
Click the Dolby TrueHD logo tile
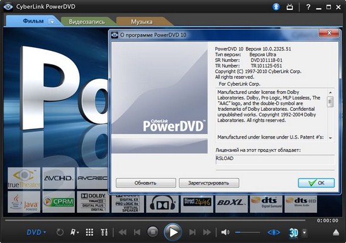click(x=93, y=202)
